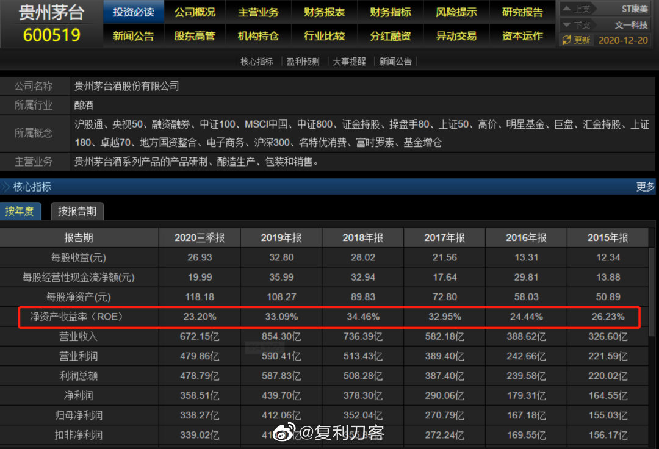Go to 新闻公告 main tab
Viewport: 659px width, 449px height.
pyautogui.click(x=133, y=36)
